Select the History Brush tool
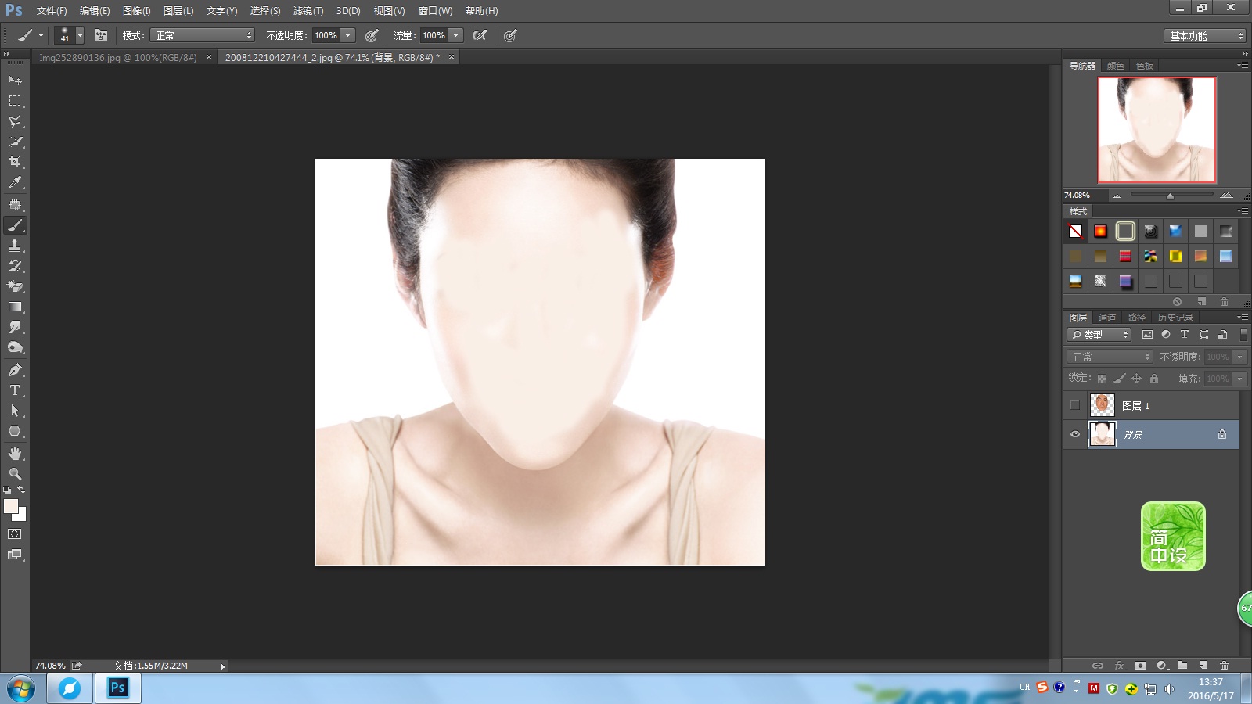1252x704 pixels. [x=15, y=266]
